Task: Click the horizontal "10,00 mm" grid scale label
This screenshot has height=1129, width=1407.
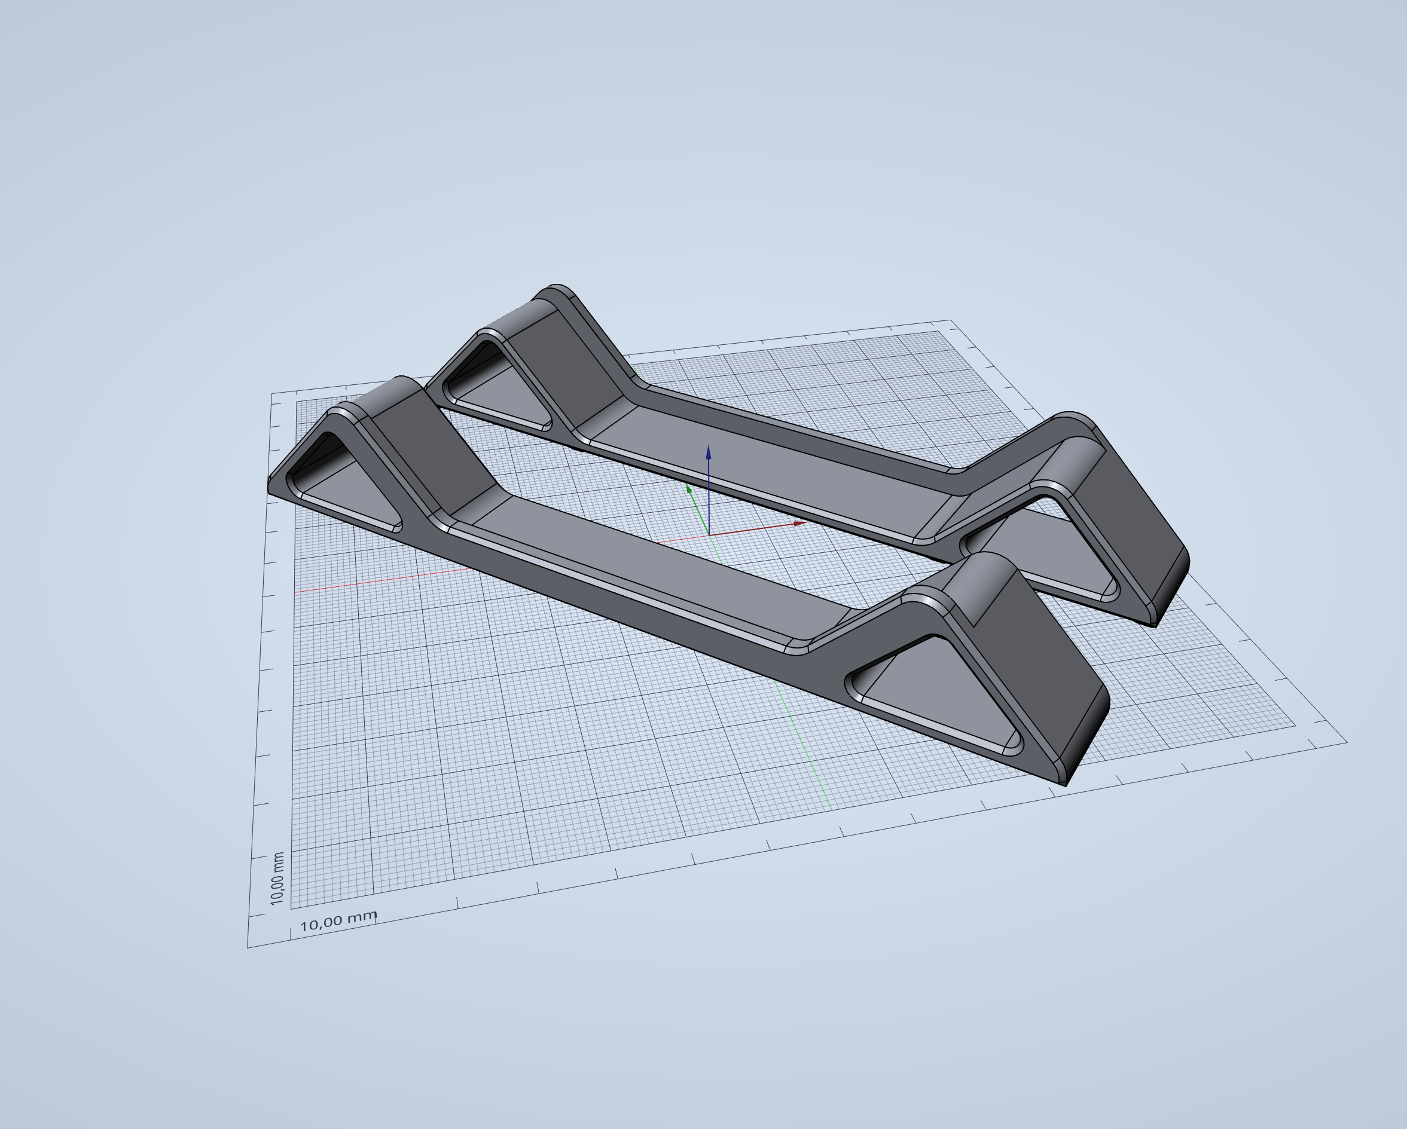Action: pyautogui.click(x=338, y=920)
